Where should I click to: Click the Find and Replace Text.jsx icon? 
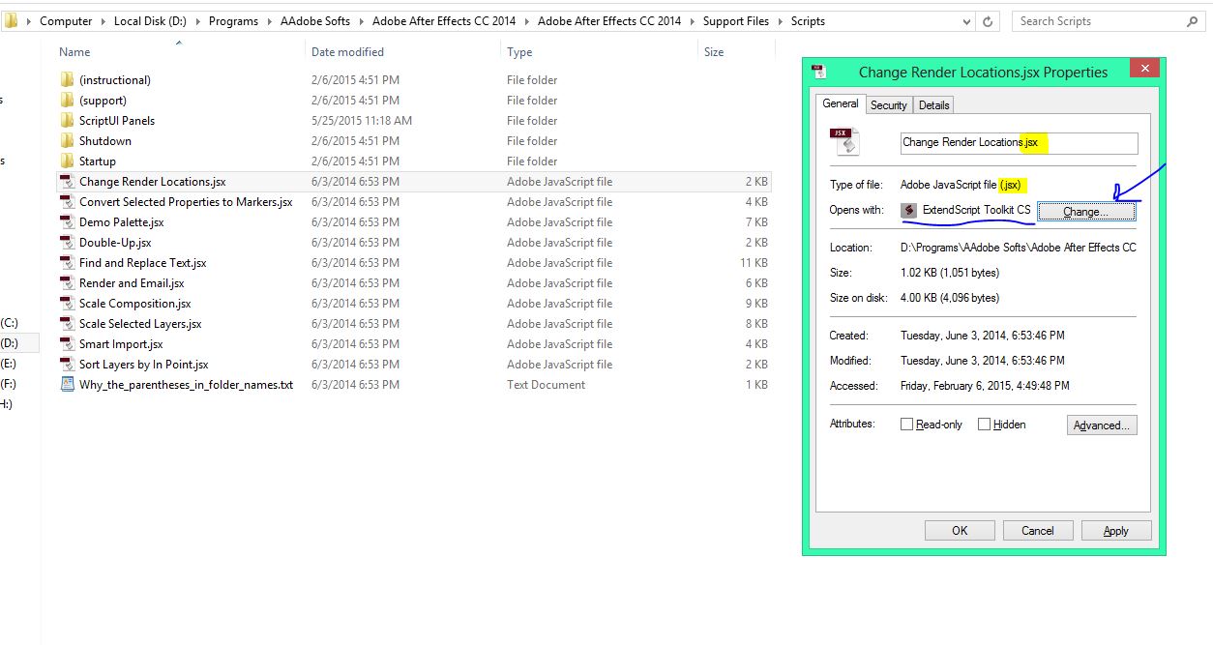(x=67, y=262)
